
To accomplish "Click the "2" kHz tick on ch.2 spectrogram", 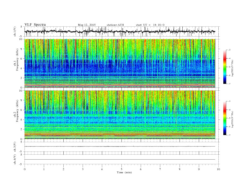I will tap(22, 129).
